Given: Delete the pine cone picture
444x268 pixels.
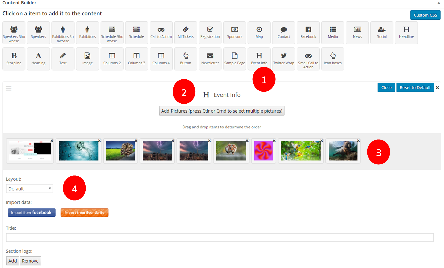Looking at the screenshot, I should coord(136,141).
